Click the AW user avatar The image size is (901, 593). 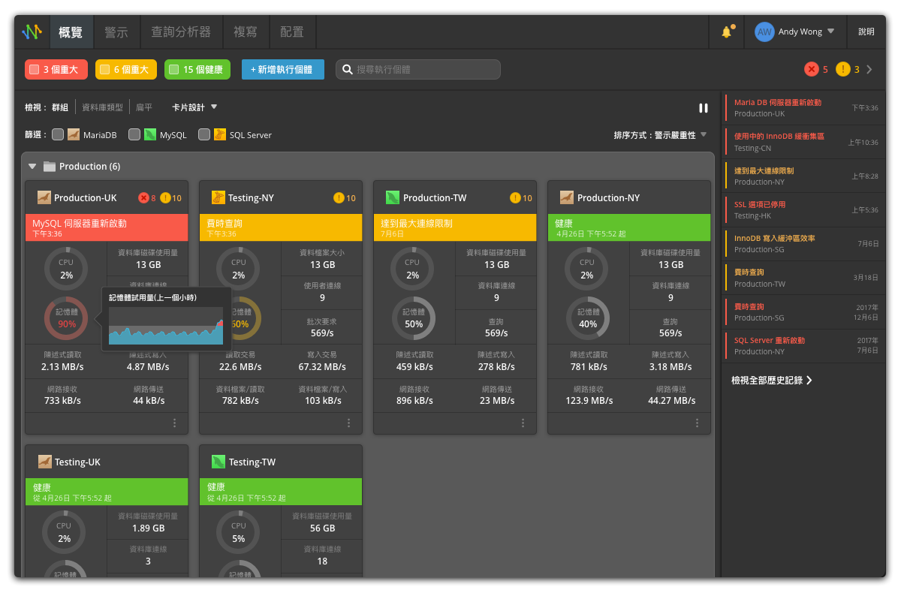click(x=764, y=32)
